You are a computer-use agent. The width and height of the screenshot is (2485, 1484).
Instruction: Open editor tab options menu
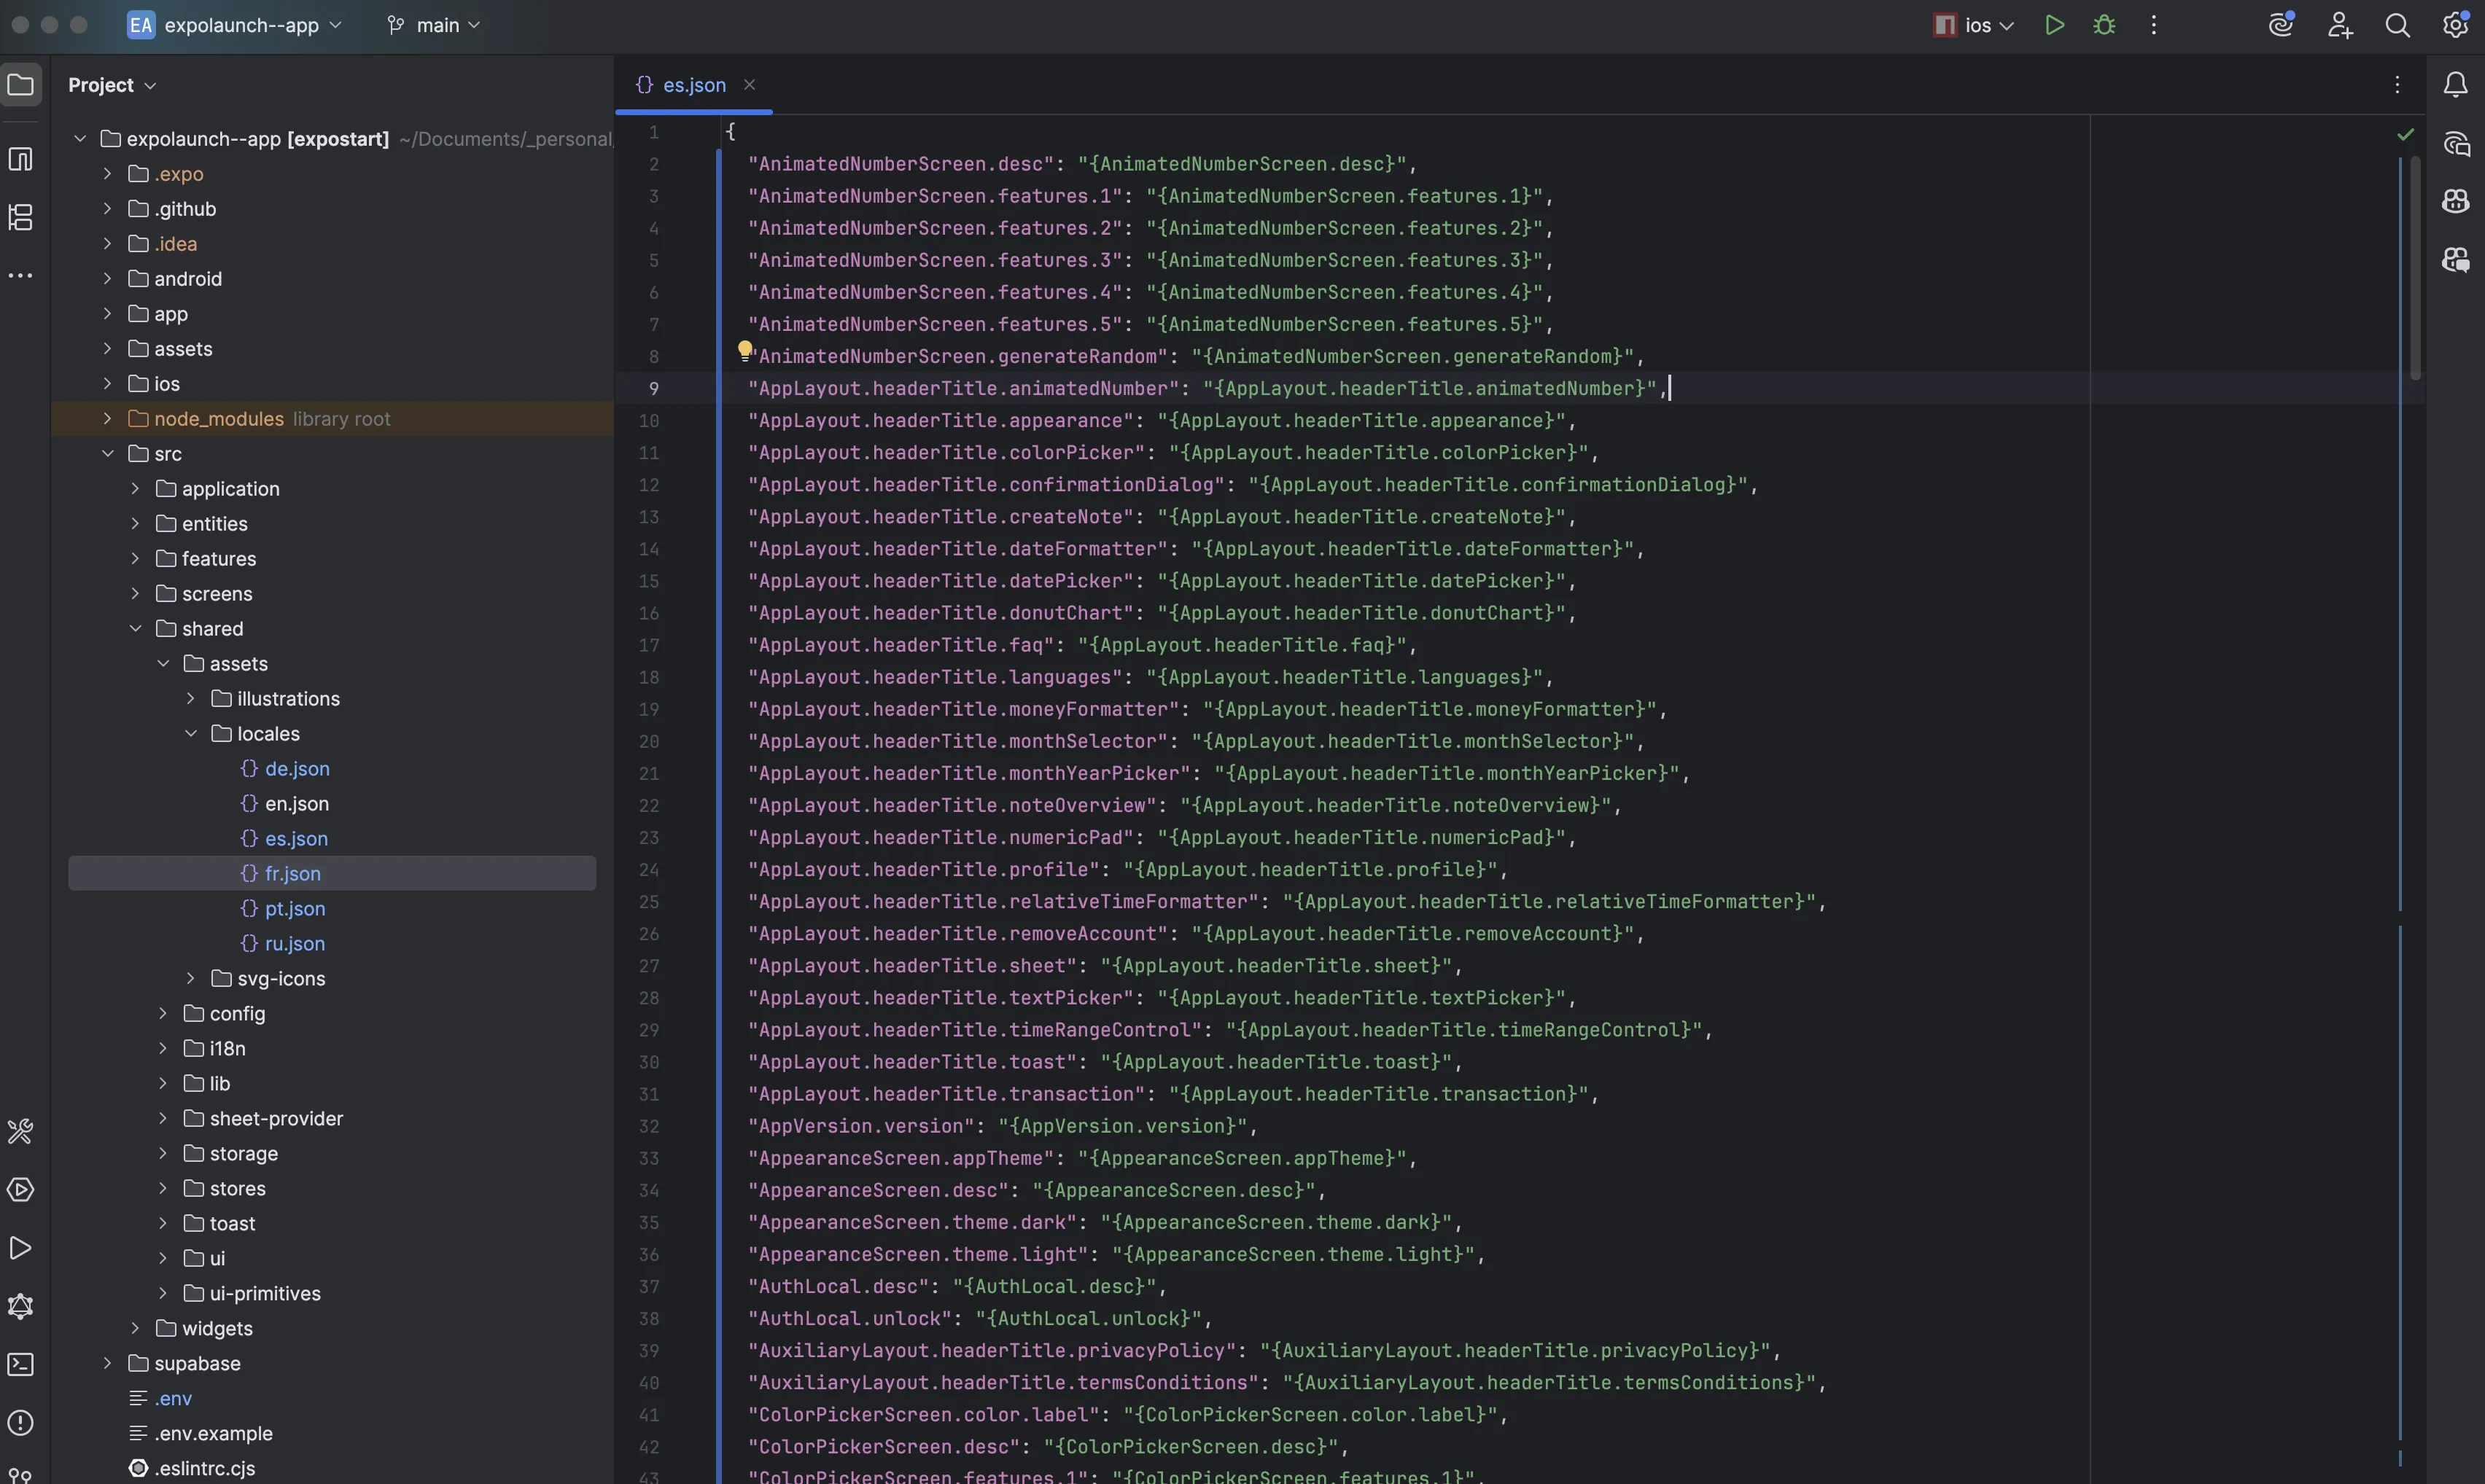pos(2397,85)
